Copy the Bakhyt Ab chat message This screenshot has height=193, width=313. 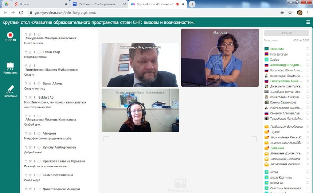[26, 97]
